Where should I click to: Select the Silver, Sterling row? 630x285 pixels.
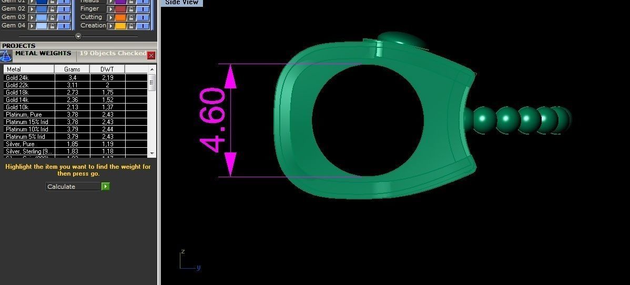pyautogui.click(x=76, y=151)
